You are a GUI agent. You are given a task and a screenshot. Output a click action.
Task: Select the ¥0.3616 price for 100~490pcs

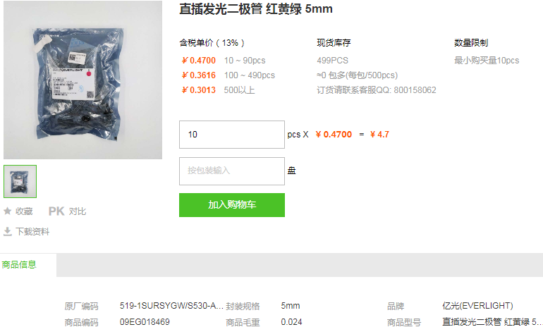click(x=198, y=75)
